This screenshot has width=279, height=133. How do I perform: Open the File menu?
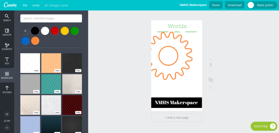[x=25, y=5]
